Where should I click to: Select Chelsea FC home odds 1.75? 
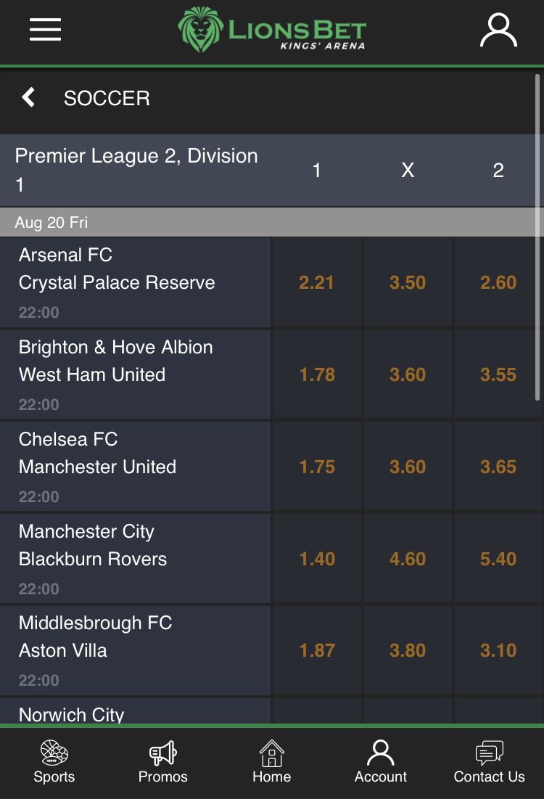[316, 467]
